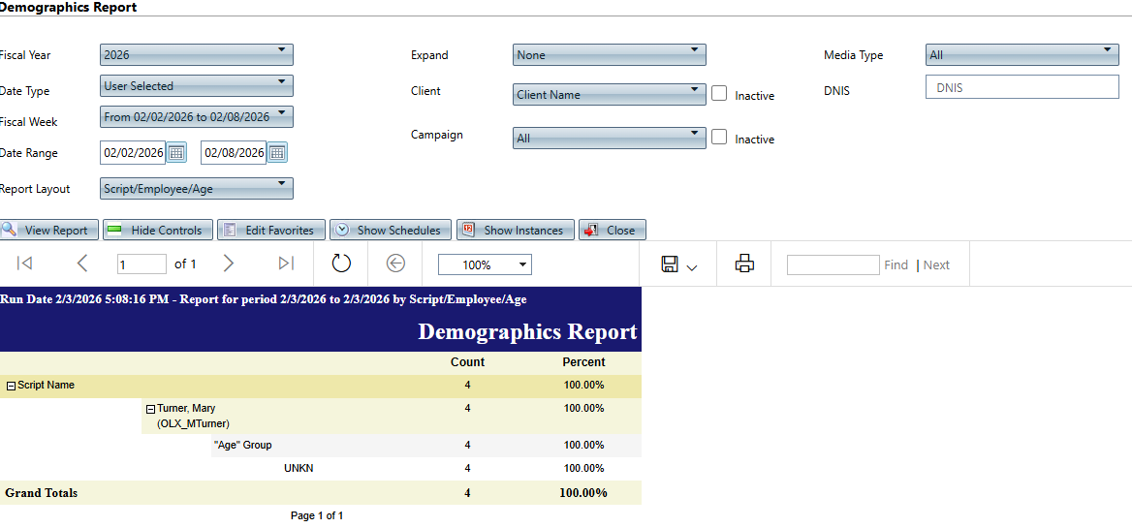Collapse the Script Name group row
Screen dimensions: 1132x528
[11, 386]
